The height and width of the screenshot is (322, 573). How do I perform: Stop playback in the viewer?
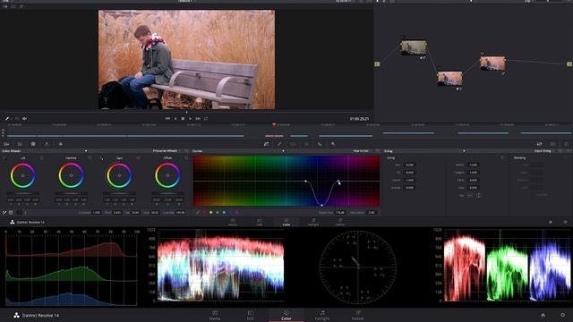pyautogui.click(x=183, y=119)
